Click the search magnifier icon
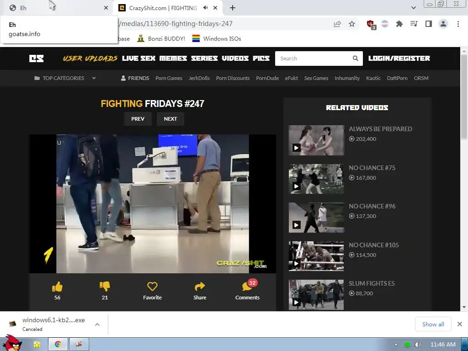Screen dimensions: 468x351 click(355, 58)
